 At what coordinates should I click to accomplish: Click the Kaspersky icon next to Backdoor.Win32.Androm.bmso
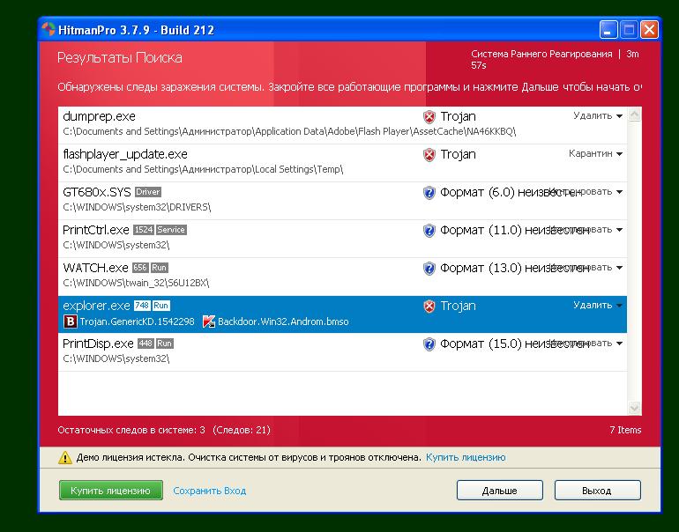tap(209, 321)
